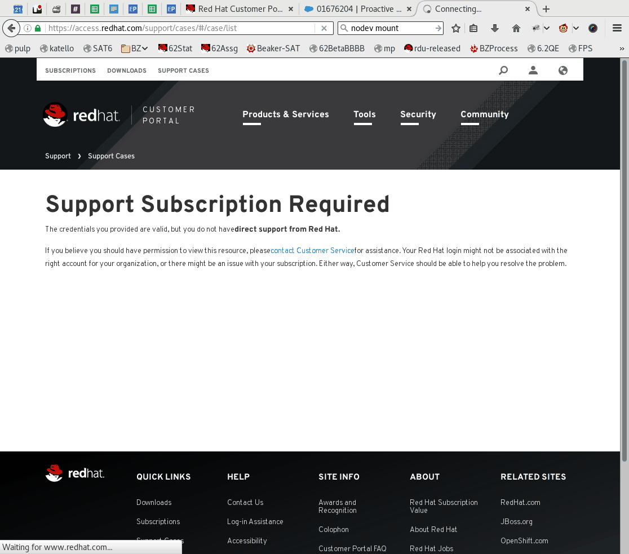Open the user account profile icon

(533, 70)
